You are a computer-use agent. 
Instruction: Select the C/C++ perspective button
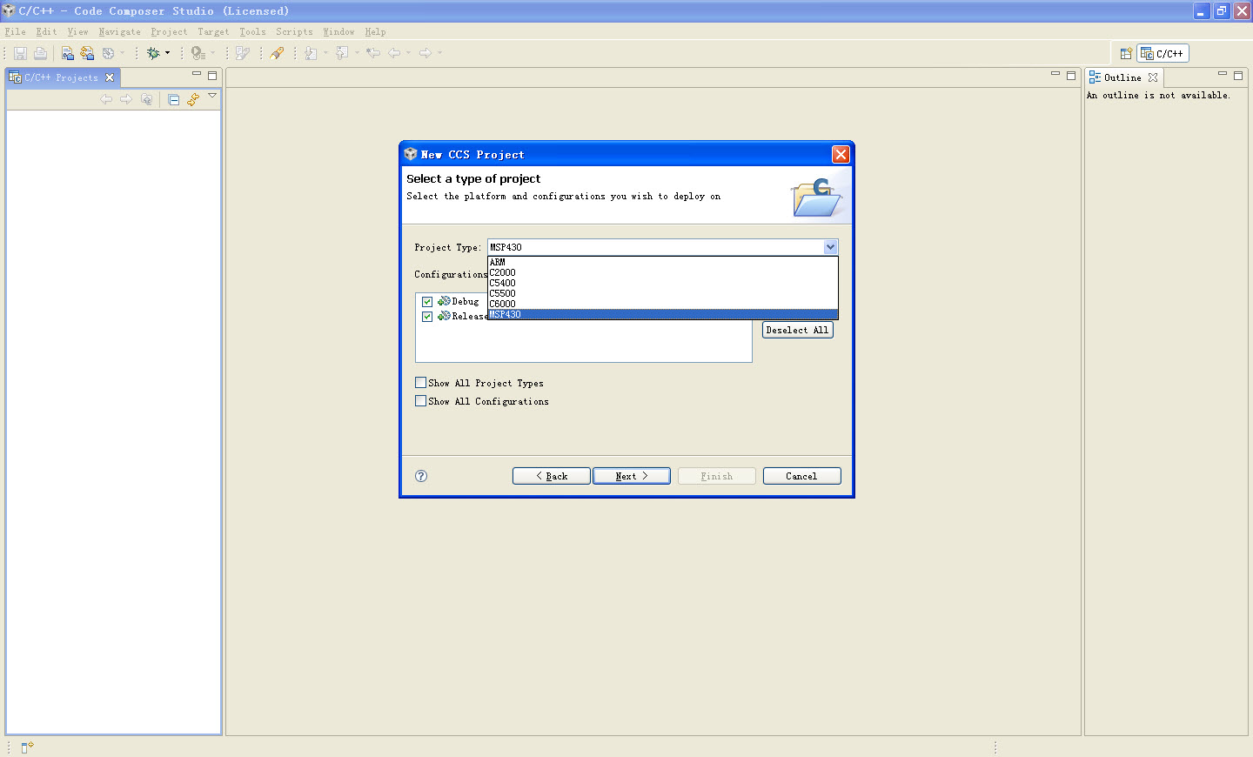click(1163, 53)
